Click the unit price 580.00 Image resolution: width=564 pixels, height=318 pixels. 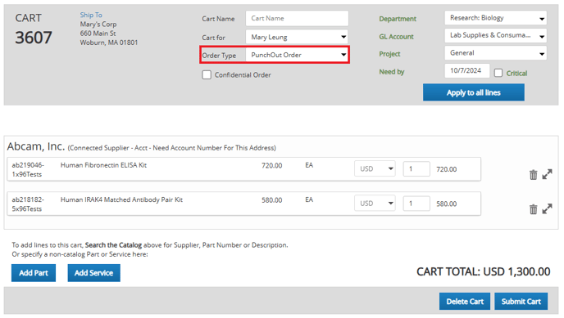272,200
